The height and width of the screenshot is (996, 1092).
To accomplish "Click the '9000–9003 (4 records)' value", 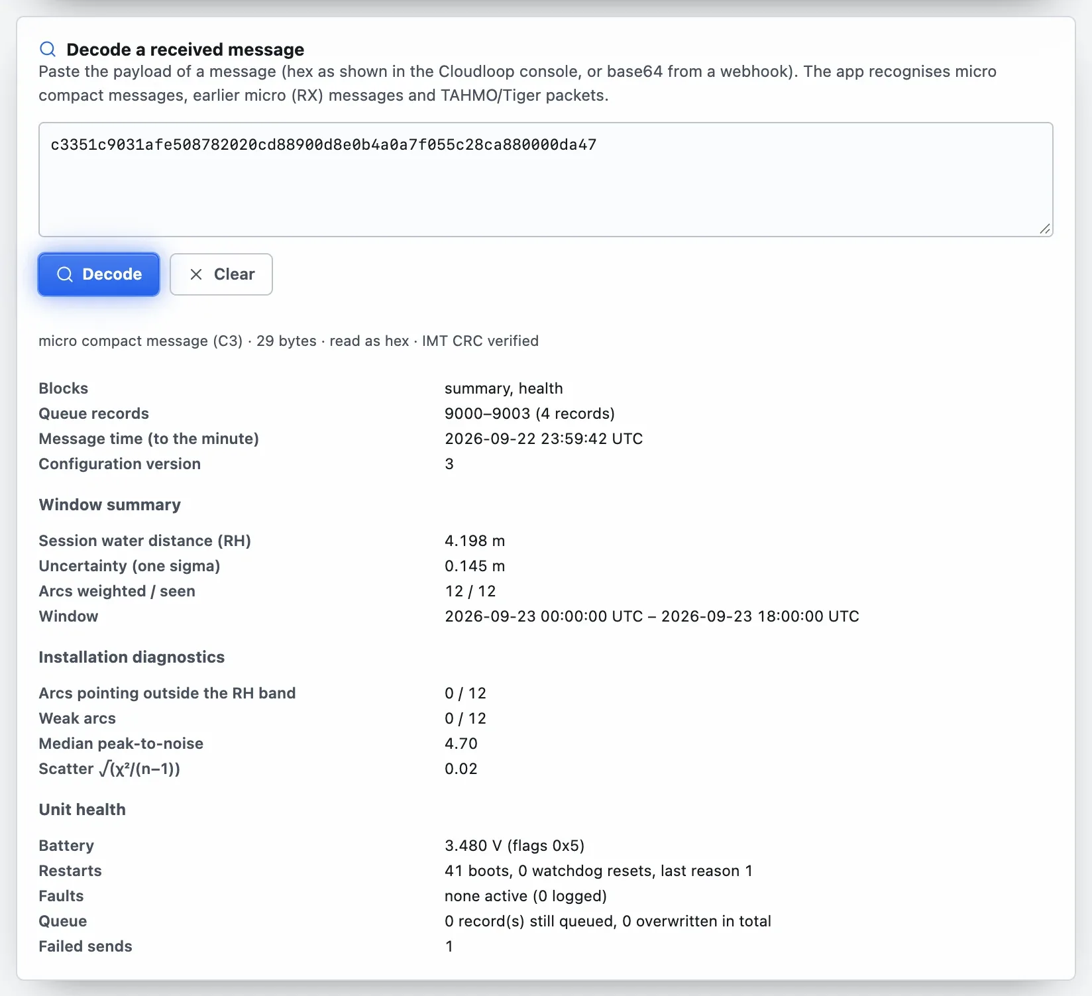I will click(x=529, y=414).
